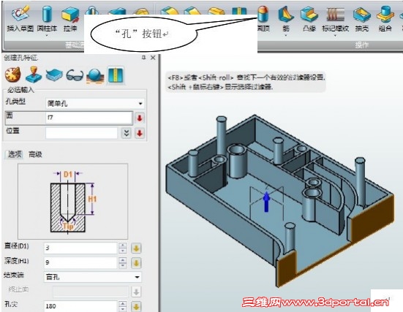403x312 pixels.
Task: Open the dropdown arrow under 标记螺纹
Action: coord(336,36)
